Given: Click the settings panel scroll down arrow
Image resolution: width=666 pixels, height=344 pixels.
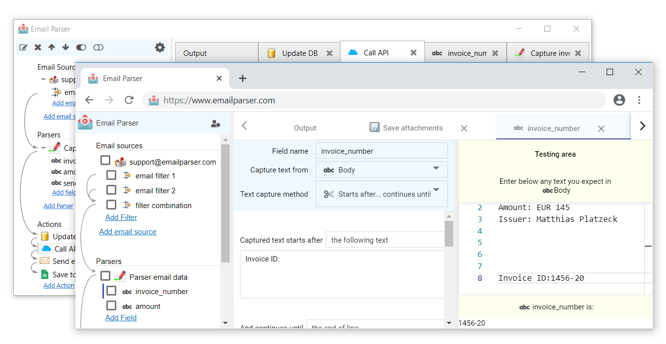Looking at the screenshot, I should click(x=449, y=323).
